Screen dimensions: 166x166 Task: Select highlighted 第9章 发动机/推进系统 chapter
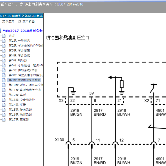click(x=24, y=80)
